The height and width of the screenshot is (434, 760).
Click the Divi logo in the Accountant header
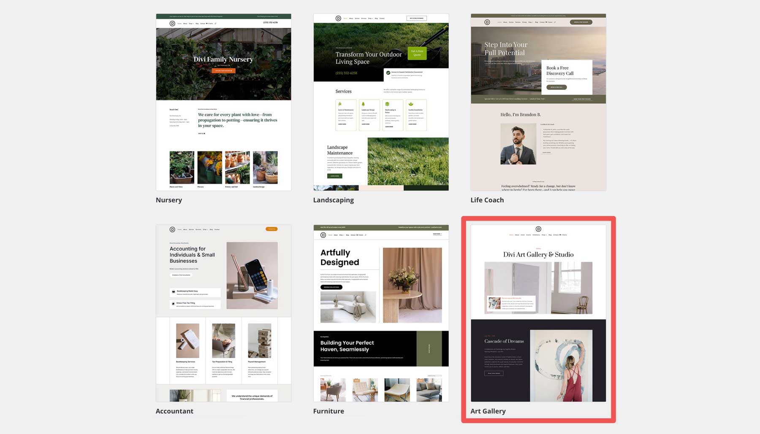coord(172,229)
